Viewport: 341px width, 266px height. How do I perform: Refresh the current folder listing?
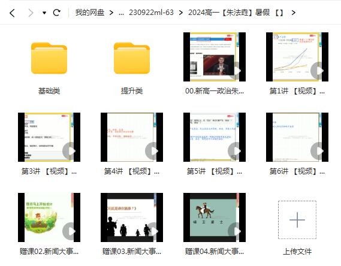click(57, 13)
